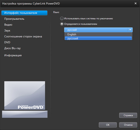Click the Справка help button
This screenshot has width=140, height=130.
coord(128,115)
